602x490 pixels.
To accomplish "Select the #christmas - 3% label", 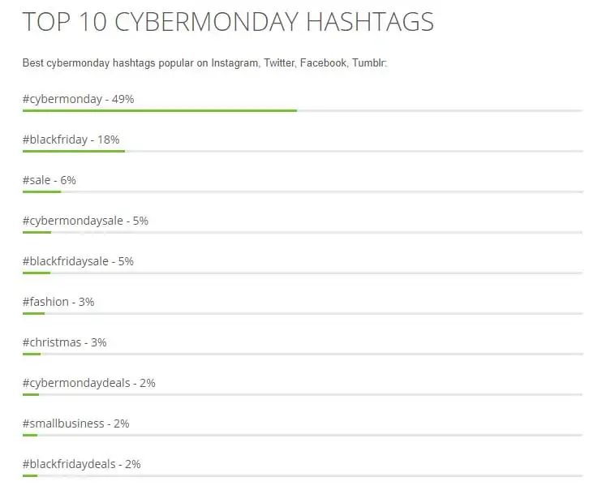I will point(65,342).
